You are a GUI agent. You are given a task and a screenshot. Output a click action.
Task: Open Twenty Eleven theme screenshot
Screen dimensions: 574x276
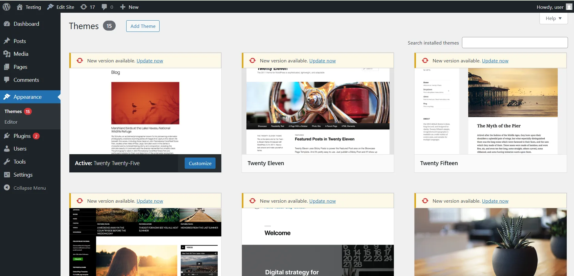(x=318, y=111)
